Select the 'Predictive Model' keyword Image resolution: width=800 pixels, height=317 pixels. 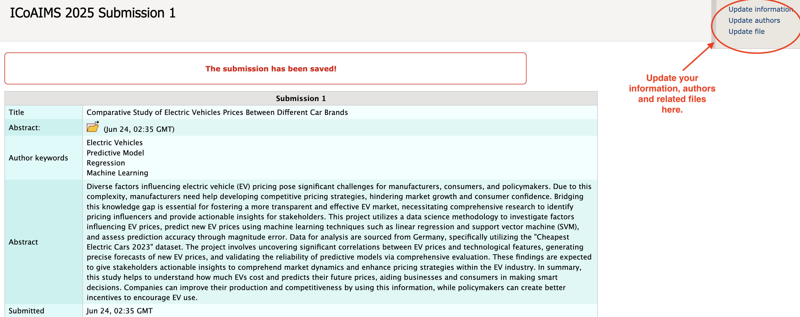115,153
